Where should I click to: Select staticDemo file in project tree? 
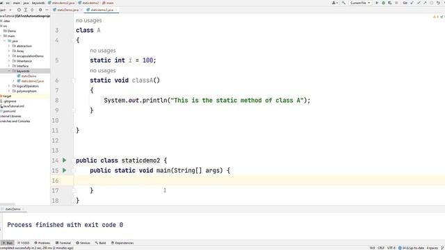29,76
